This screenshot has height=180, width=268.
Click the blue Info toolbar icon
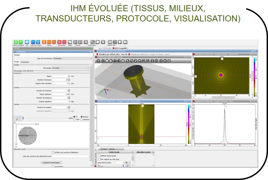[x=27, y=42]
